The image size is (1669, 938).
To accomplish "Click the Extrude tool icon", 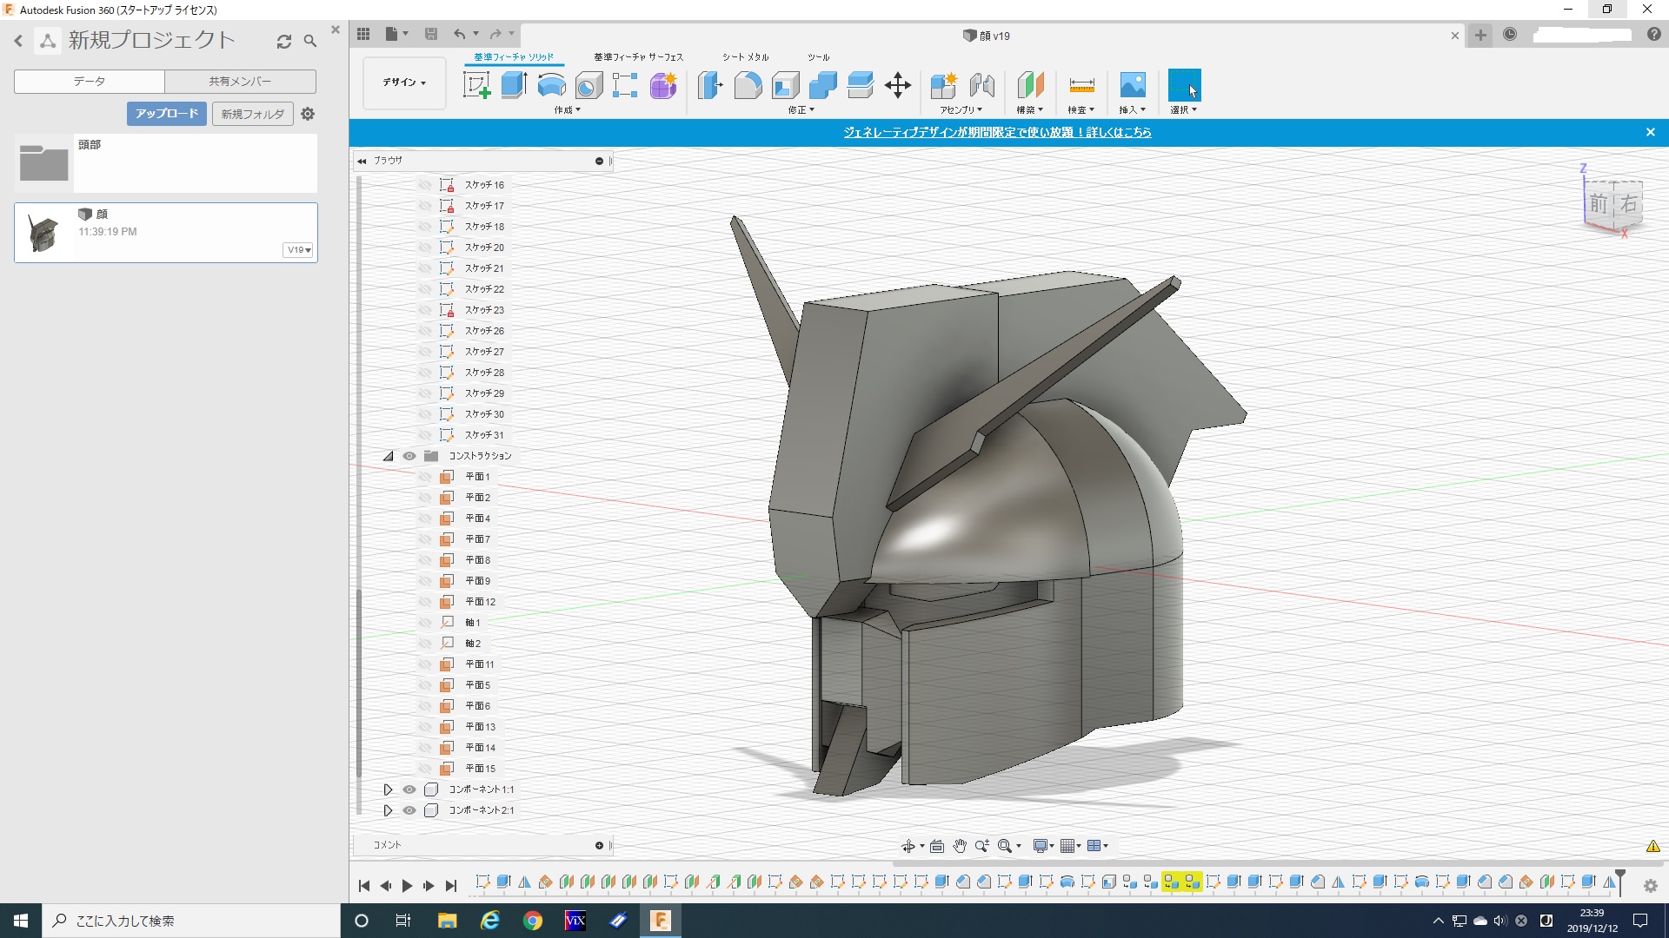I will pyautogui.click(x=514, y=85).
